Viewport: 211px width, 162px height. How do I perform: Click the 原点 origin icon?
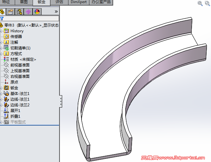(6, 82)
